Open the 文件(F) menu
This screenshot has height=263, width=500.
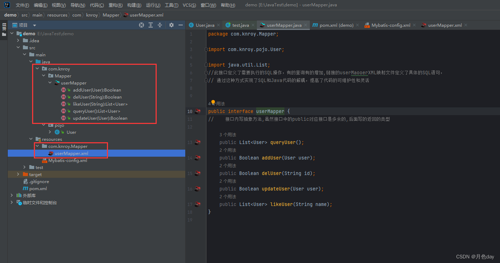point(22,5)
